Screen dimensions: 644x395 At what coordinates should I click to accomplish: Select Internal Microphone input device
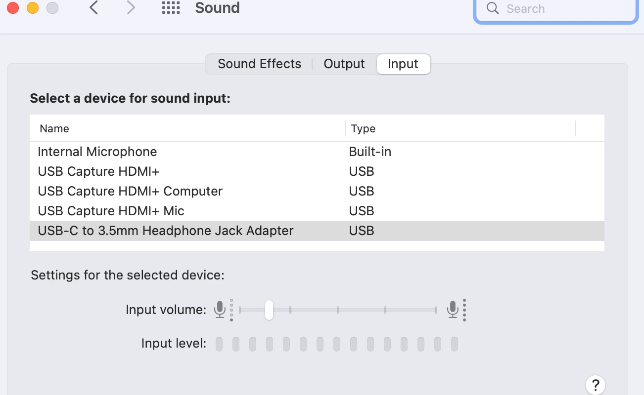pyautogui.click(x=97, y=152)
